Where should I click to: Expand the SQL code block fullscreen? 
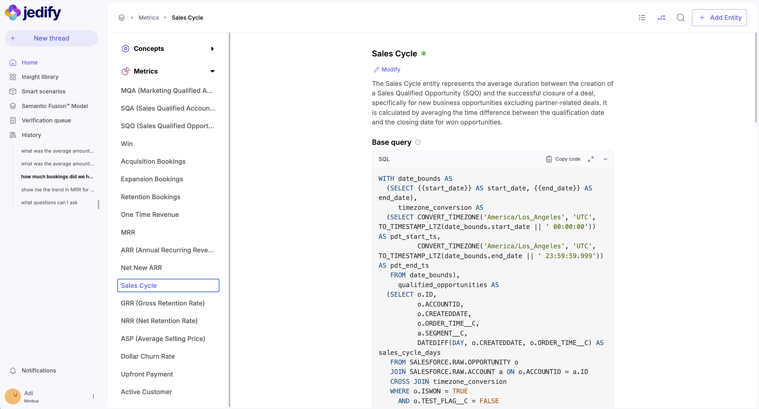coord(591,159)
